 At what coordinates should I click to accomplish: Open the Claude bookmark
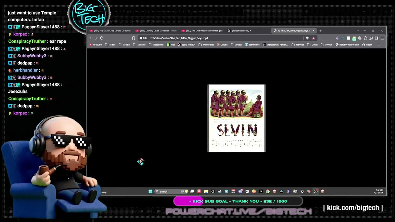(222, 45)
